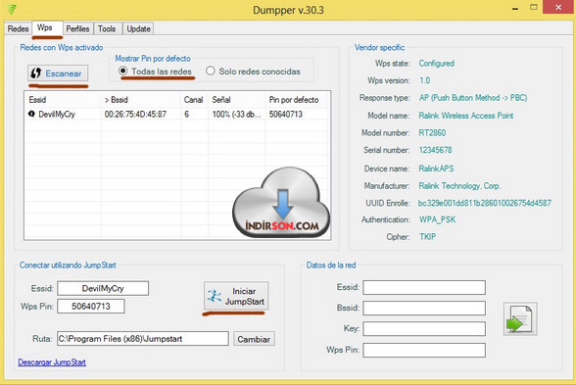Viewport: 576px width, 385px height.
Task: Click the Bssid 00:26:75:4D:45:87 cell
Action: coord(135,115)
